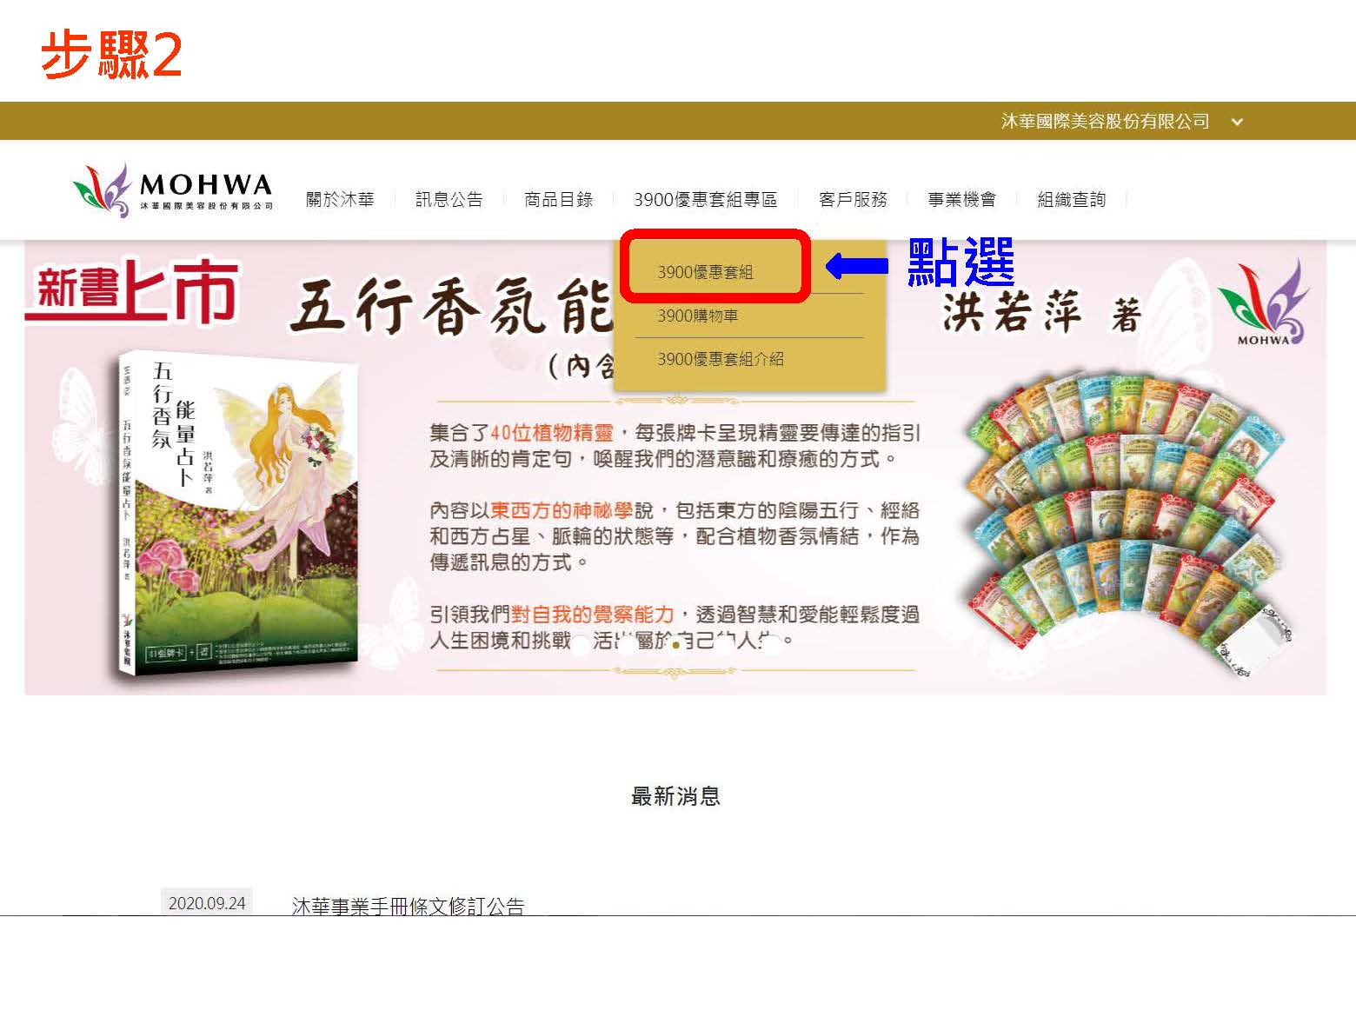Click the book cover image in the banner

[237, 513]
